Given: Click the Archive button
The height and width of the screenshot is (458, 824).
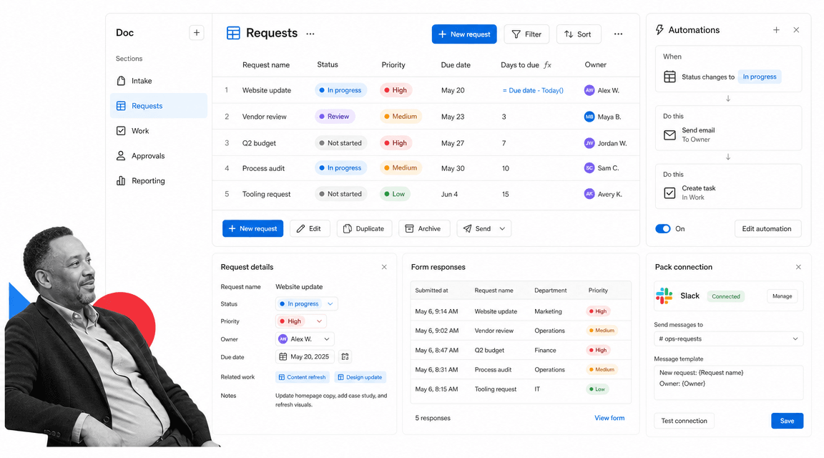Looking at the screenshot, I should pyautogui.click(x=424, y=229).
